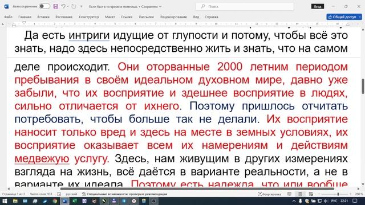365x205 pixels.
Task: Click the horizontal scrollbar thumb
Action: [197, 188]
